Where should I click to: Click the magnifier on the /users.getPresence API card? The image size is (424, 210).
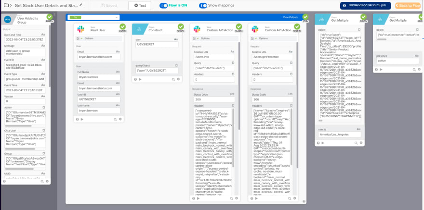click(x=290, y=198)
